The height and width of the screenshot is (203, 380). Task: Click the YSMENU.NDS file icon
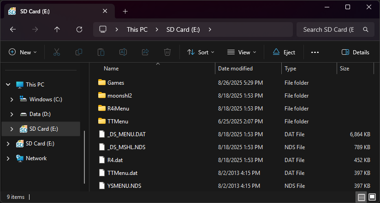click(102, 186)
